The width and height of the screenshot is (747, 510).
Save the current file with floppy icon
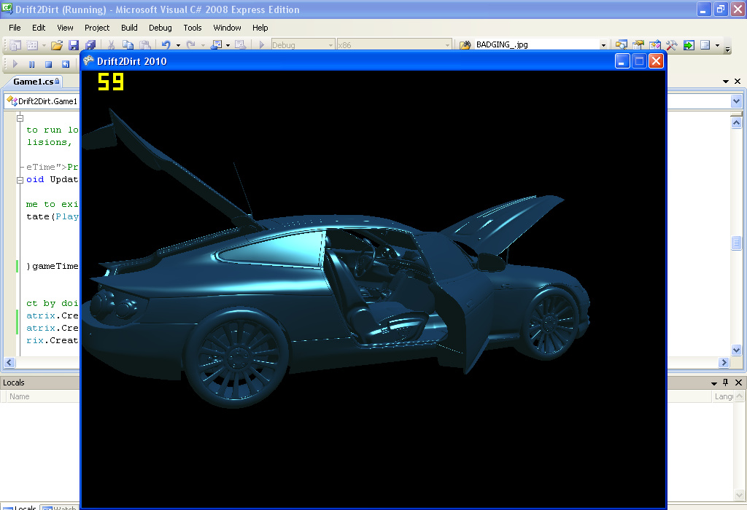[74, 44]
